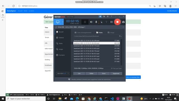Viewport: 179px width, 101px height.
Task: Open Bandicam help question mark
Action: coord(112,17)
